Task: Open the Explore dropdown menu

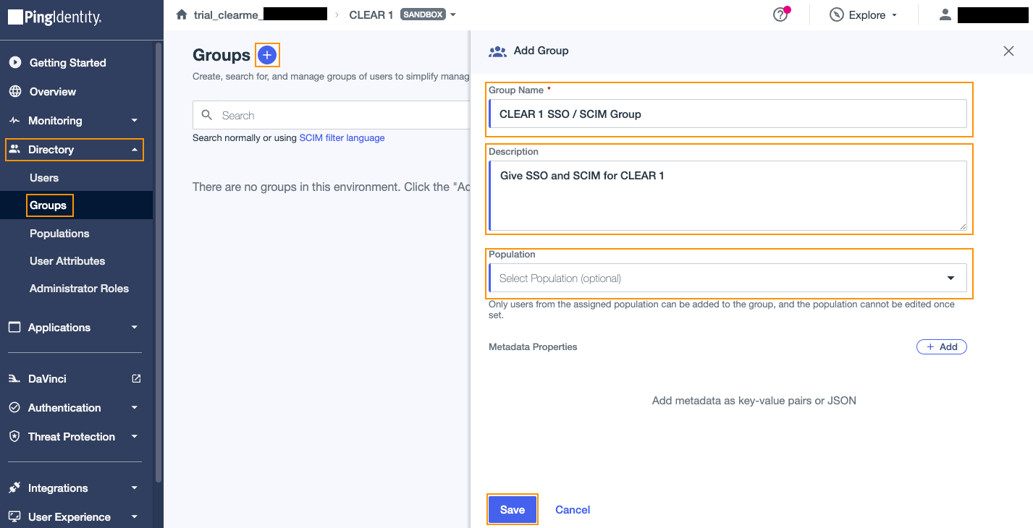Action: point(895,15)
